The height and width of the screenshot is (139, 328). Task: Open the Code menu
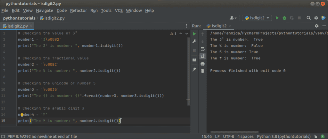62,11
